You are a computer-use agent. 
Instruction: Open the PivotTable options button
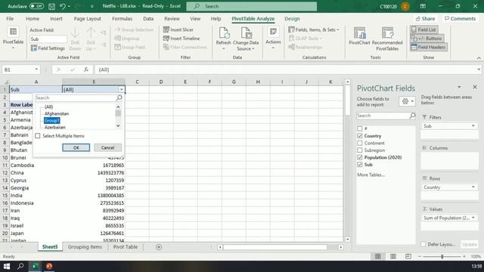coord(13,39)
